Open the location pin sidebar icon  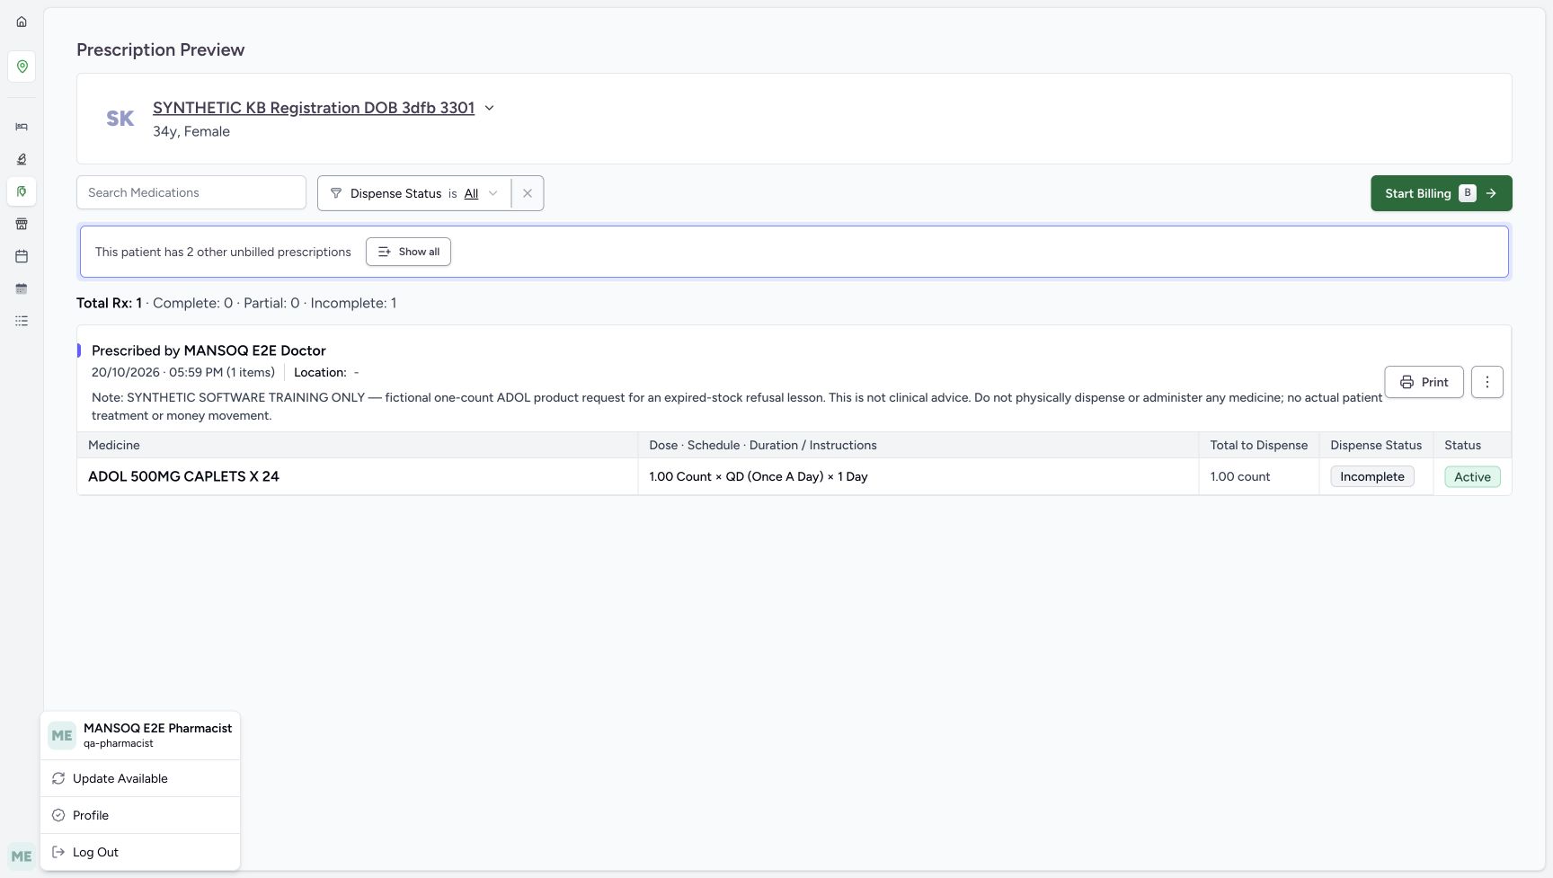(22, 67)
